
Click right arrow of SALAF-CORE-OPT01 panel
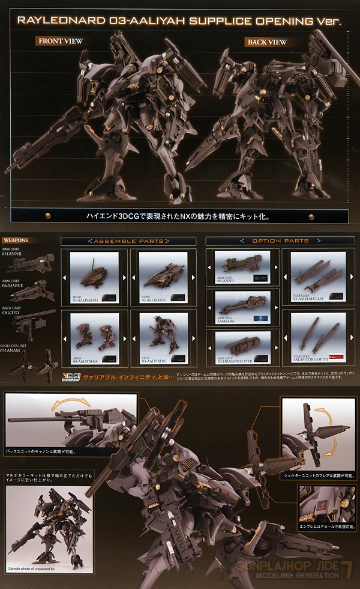point(352,338)
